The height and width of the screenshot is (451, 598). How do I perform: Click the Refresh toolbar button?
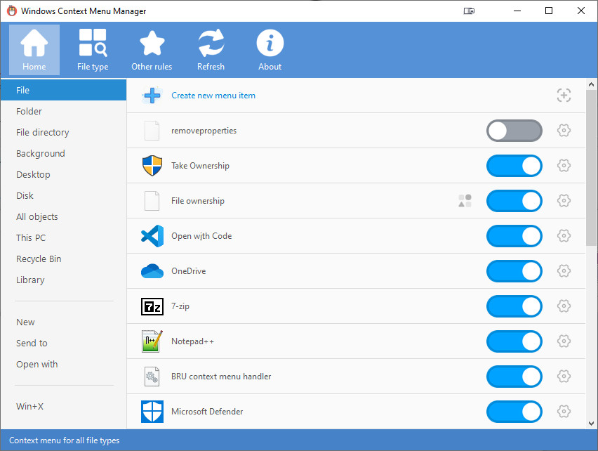click(211, 50)
